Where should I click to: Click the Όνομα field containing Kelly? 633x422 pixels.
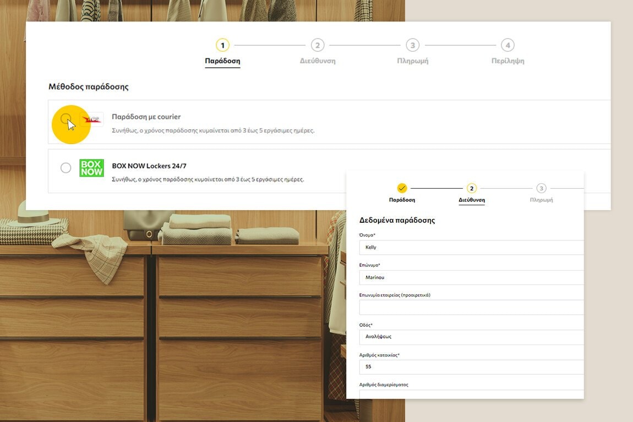471,248
